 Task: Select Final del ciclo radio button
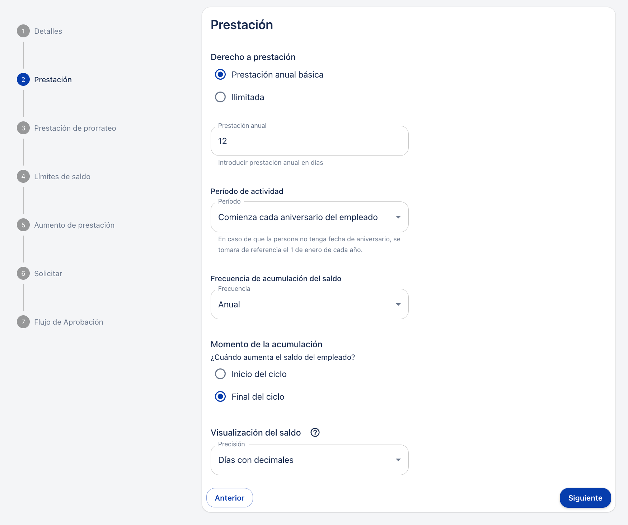220,397
